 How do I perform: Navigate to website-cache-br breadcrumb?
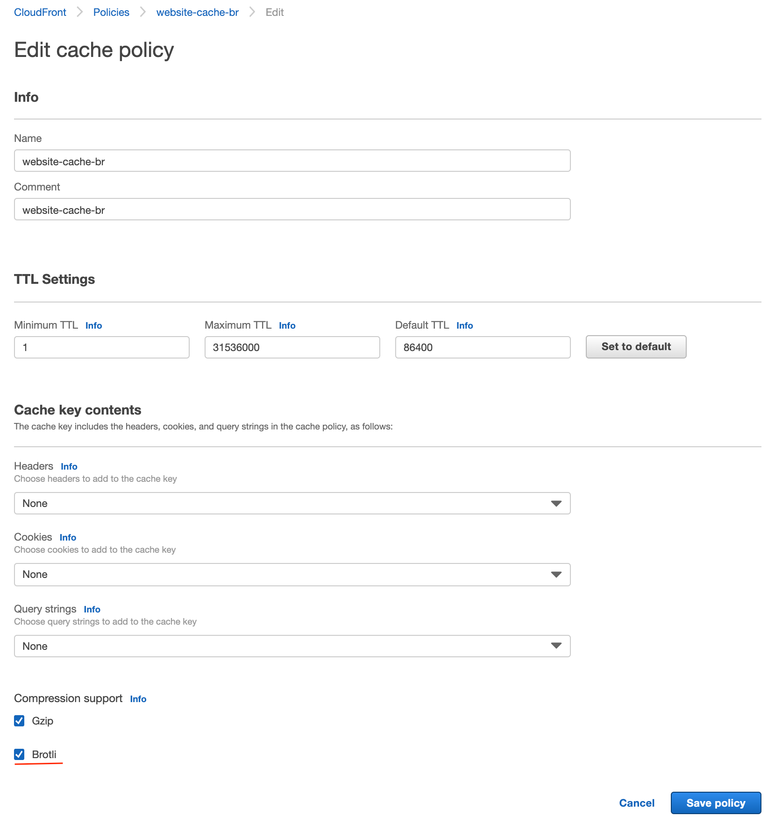click(197, 12)
